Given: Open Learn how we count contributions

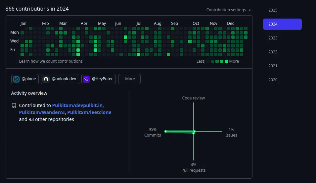Looking at the screenshot, I should pyautogui.click(x=51, y=61).
